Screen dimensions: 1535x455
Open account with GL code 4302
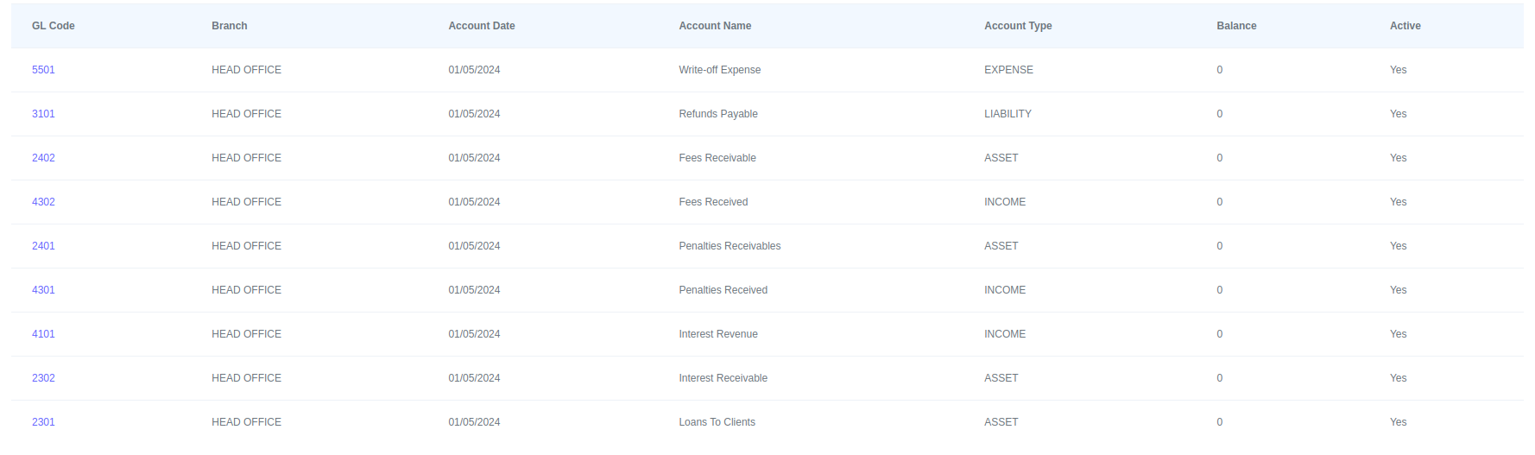(43, 202)
